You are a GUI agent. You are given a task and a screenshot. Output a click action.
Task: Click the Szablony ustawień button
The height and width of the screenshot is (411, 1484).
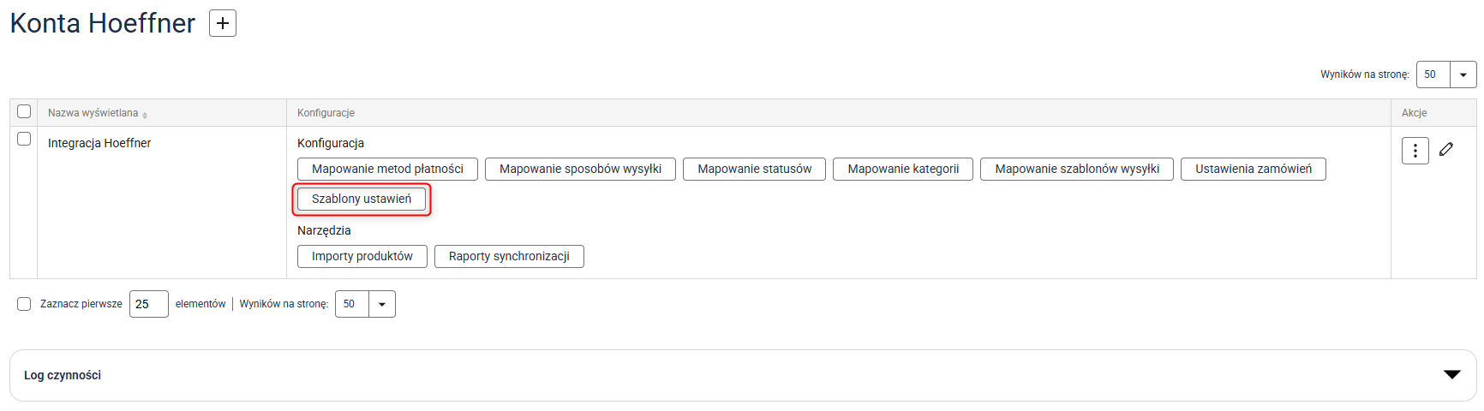click(x=362, y=199)
